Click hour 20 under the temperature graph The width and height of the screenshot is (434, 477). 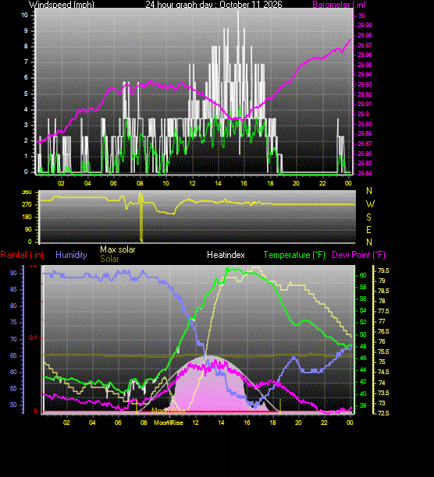coord(298,422)
